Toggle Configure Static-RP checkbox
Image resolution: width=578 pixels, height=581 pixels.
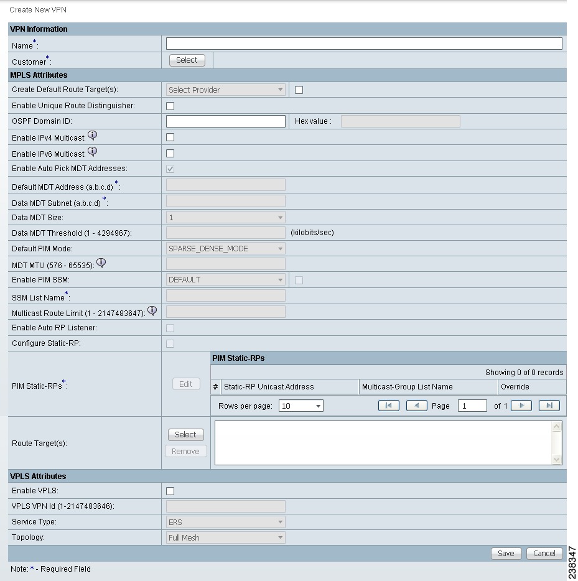[x=170, y=344]
